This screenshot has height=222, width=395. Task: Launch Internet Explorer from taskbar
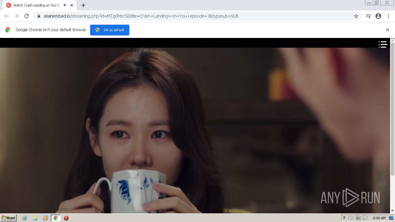(x=24, y=218)
